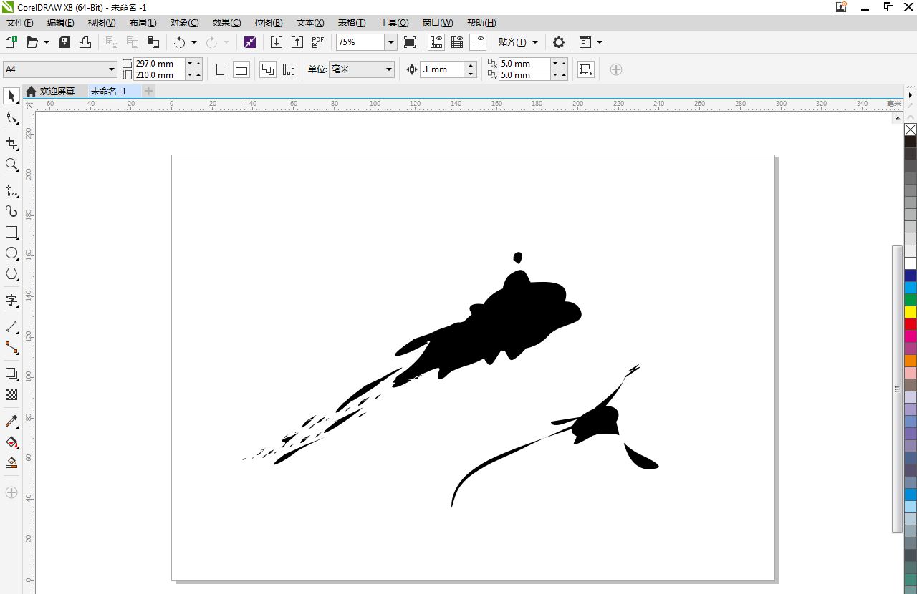The image size is (917, 594).
Task: Open the units 毫米 dropdown
Action: pyautogui.click(x=389, y=69)
